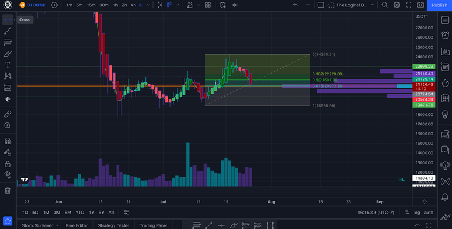Add a symbol to compare with plus icon
Viewport: 452px width, 229px height.
(x=54, y=5)
